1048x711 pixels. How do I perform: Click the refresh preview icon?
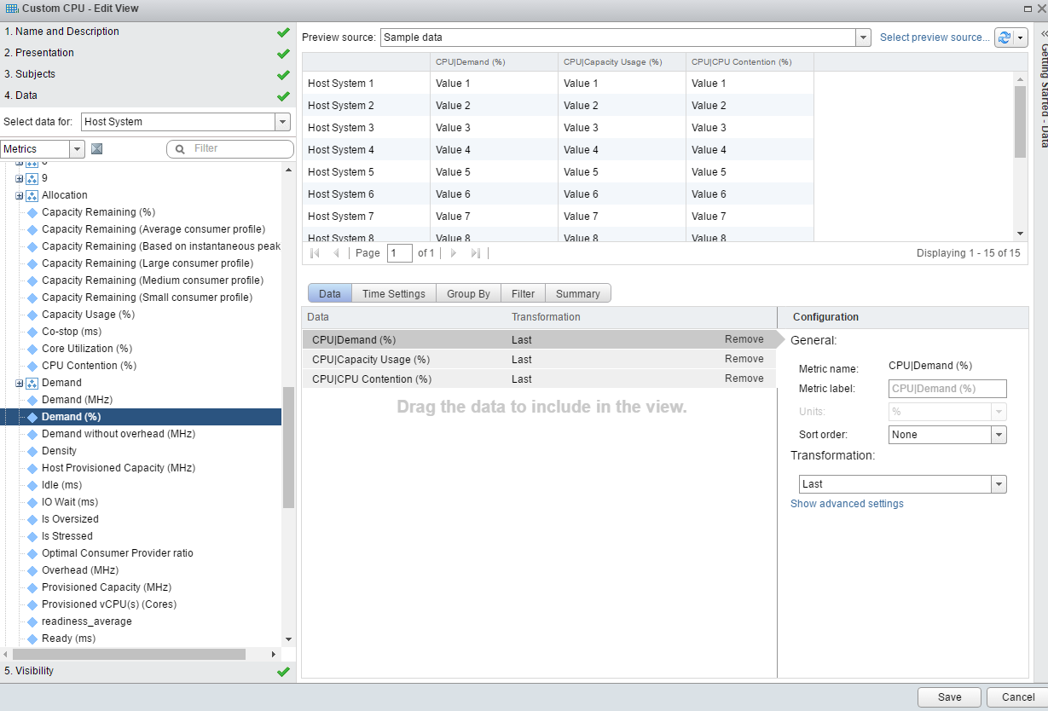1004,38
